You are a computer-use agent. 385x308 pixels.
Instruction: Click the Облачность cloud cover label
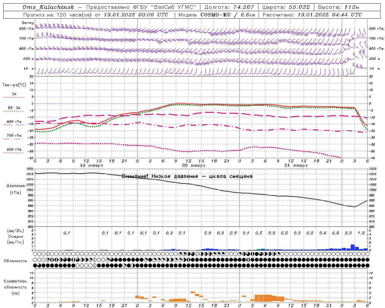[x=15, y=261]
